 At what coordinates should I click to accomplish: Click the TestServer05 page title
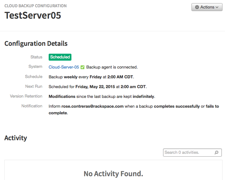[x=33, y=15]
